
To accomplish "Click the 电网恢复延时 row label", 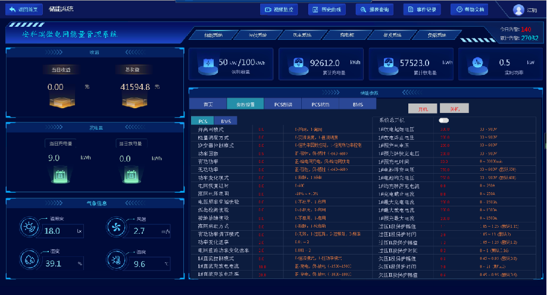I will click(213, 186).
